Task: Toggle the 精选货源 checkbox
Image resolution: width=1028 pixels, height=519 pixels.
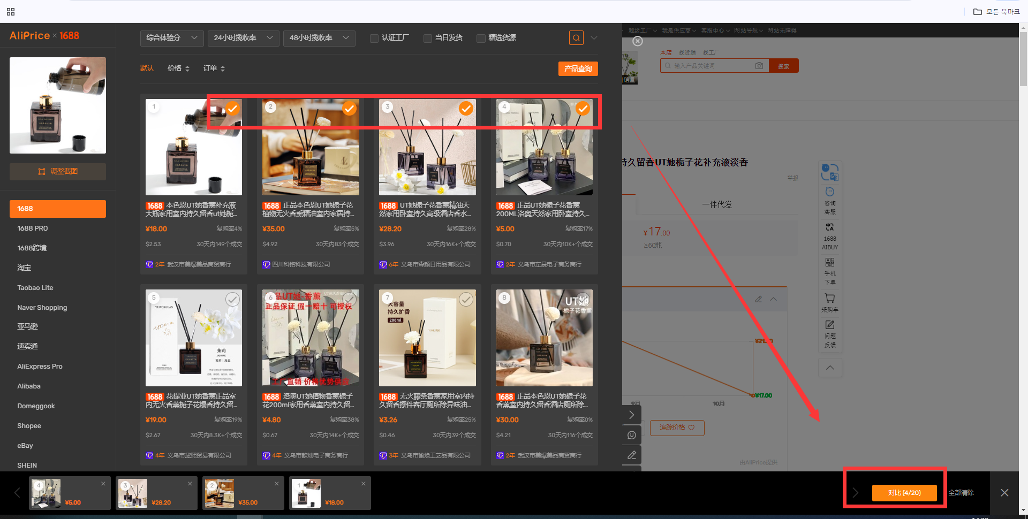Action: tap(481, 38)
